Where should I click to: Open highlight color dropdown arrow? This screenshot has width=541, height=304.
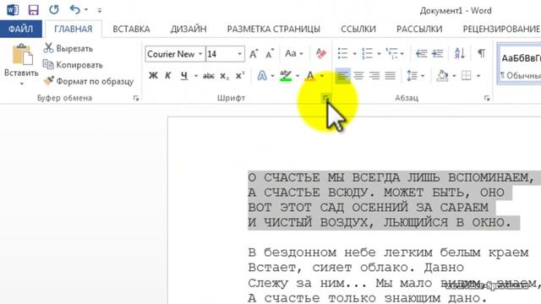point(298,76)
